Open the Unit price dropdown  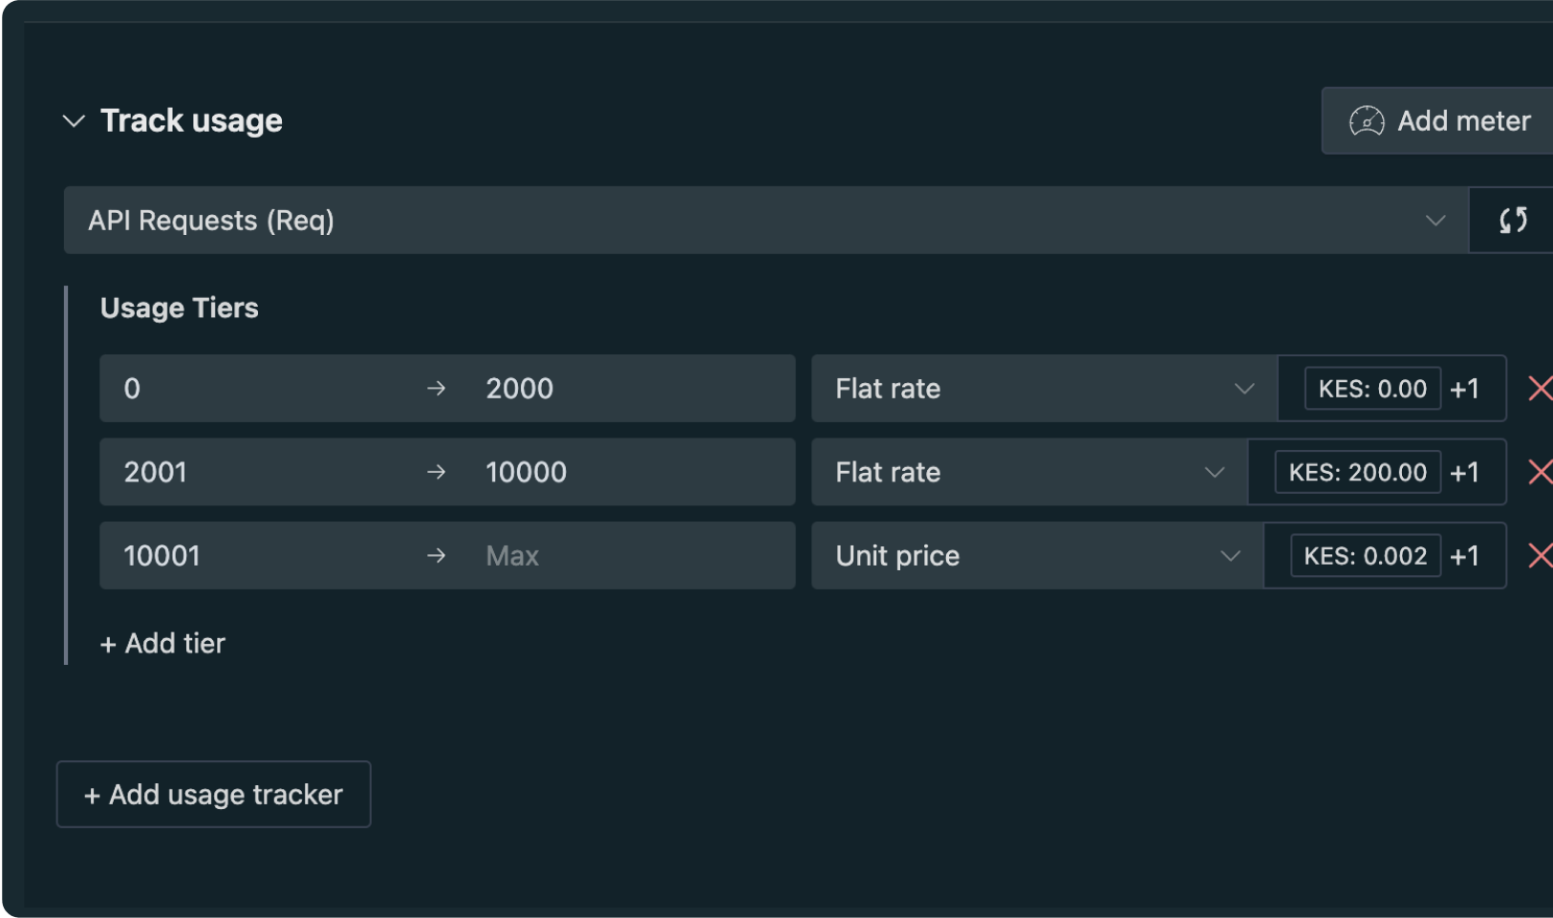(1038, 555)
